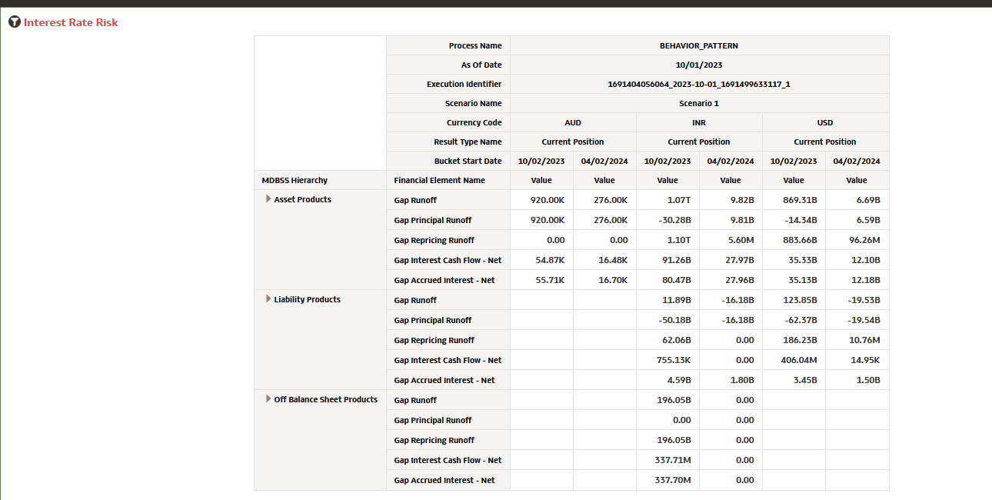Click the As Of Date value 10/01/2023
Screen dimensions: 992x500
pyautogui.click(x=699, y=65)
